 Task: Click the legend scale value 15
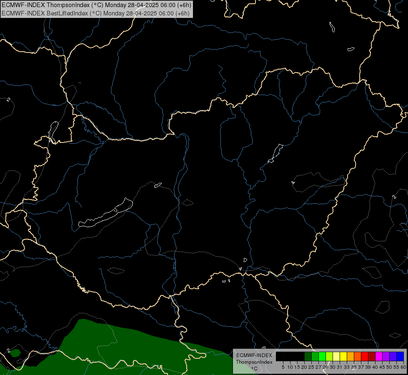pos(297,367)
